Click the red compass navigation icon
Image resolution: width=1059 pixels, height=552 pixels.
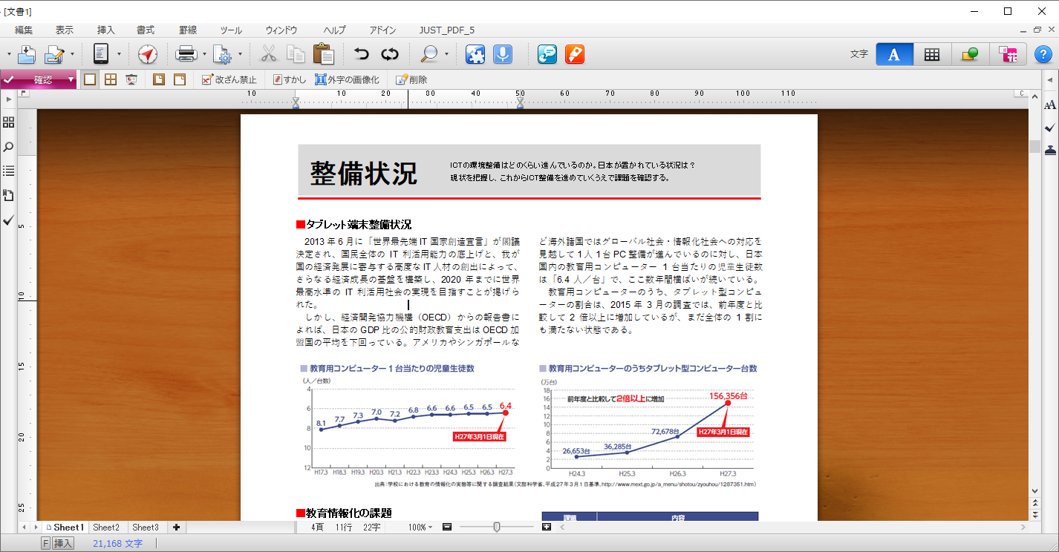(148, 54)
